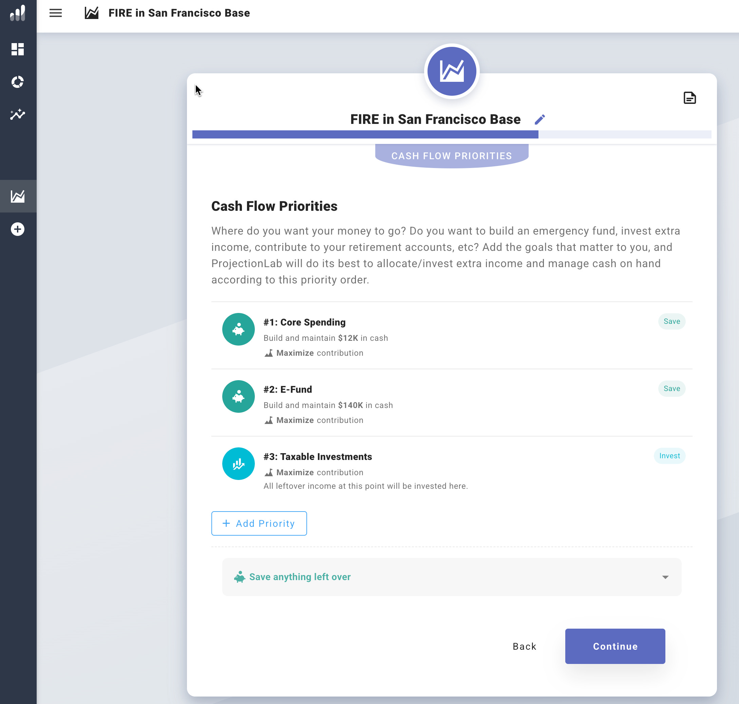Click the $140K cash amount text
Image resolution: width=739 pixels, height=704 pixels.
click(x=350, y=405)
